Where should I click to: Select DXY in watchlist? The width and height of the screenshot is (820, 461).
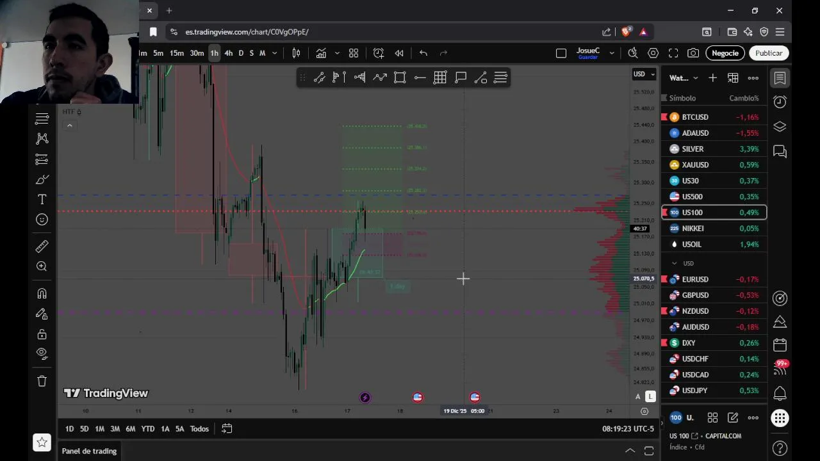tap(714, 343)
